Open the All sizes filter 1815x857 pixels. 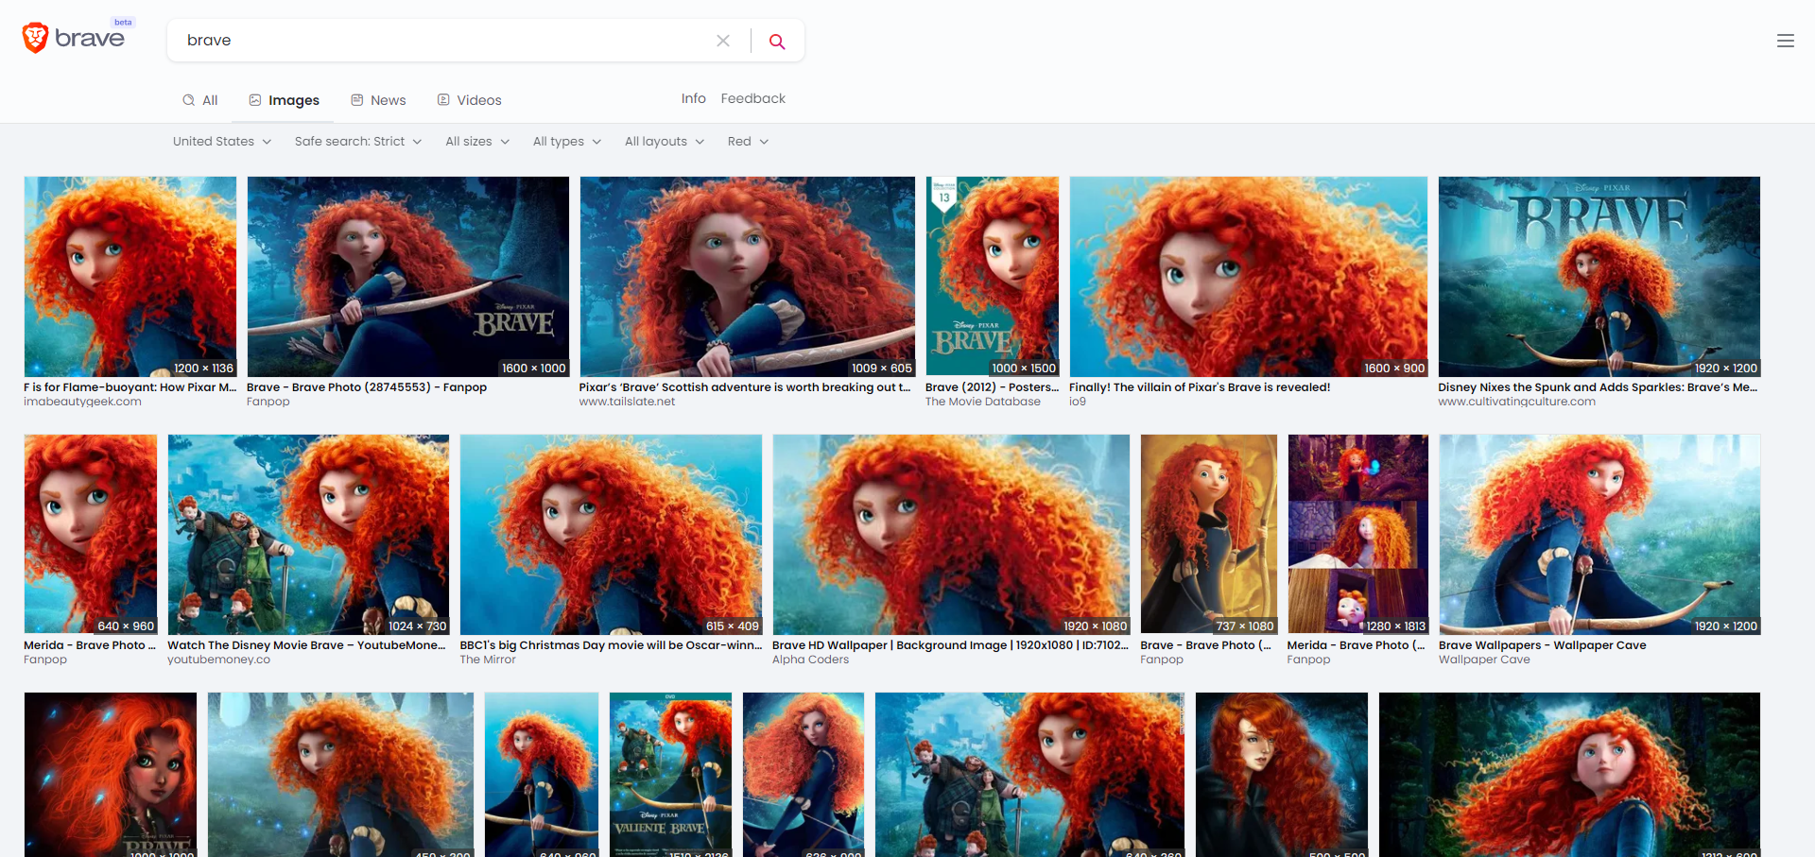(x=477, y=142)
